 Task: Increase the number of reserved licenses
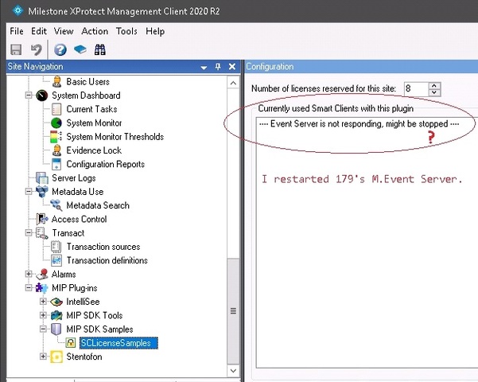pos(434,85)
